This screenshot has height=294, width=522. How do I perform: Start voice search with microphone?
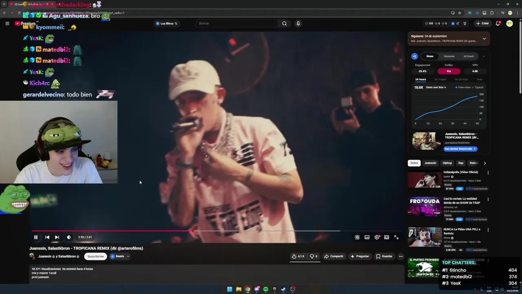pos(298,23)
